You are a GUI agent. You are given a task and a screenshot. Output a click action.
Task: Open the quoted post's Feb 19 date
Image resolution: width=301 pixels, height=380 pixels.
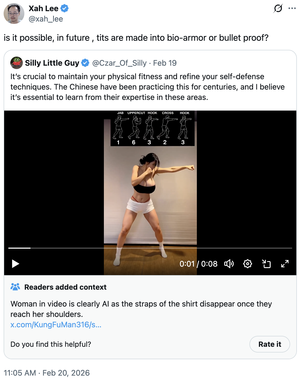[165, 63]
